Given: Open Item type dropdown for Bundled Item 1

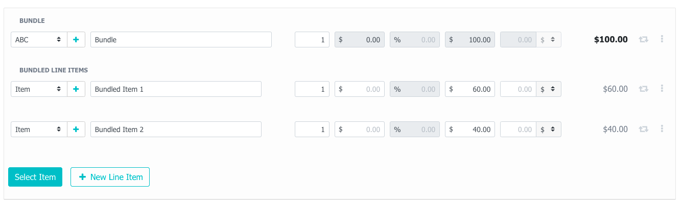Looking at the screenshot, I should 39,89.
